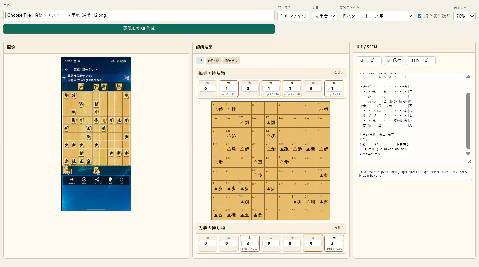Click the 後手 角 count field
Screen dimensions: 479x267
[x=229, y=89]
